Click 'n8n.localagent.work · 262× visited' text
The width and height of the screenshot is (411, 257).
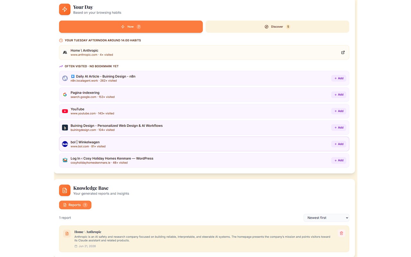pos(94,81)
